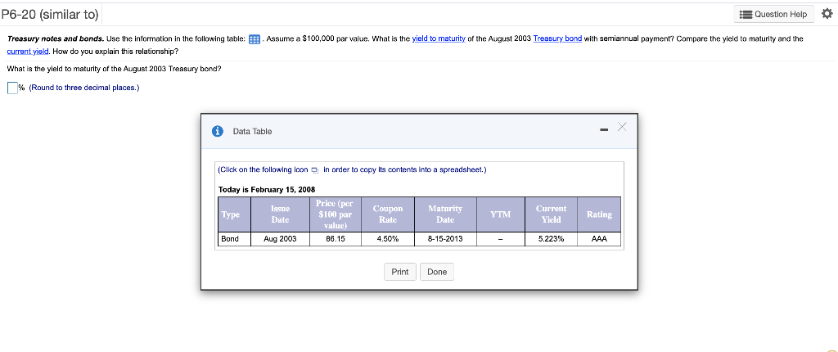Click the Done button
The height and width of the screenshot is (352, 838).
coord(437,272)
